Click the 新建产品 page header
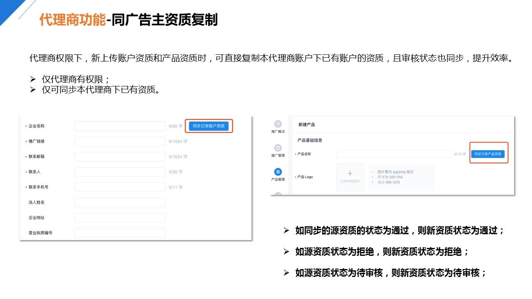This screenshot has width=532, height=299. (x=307, y=125)
